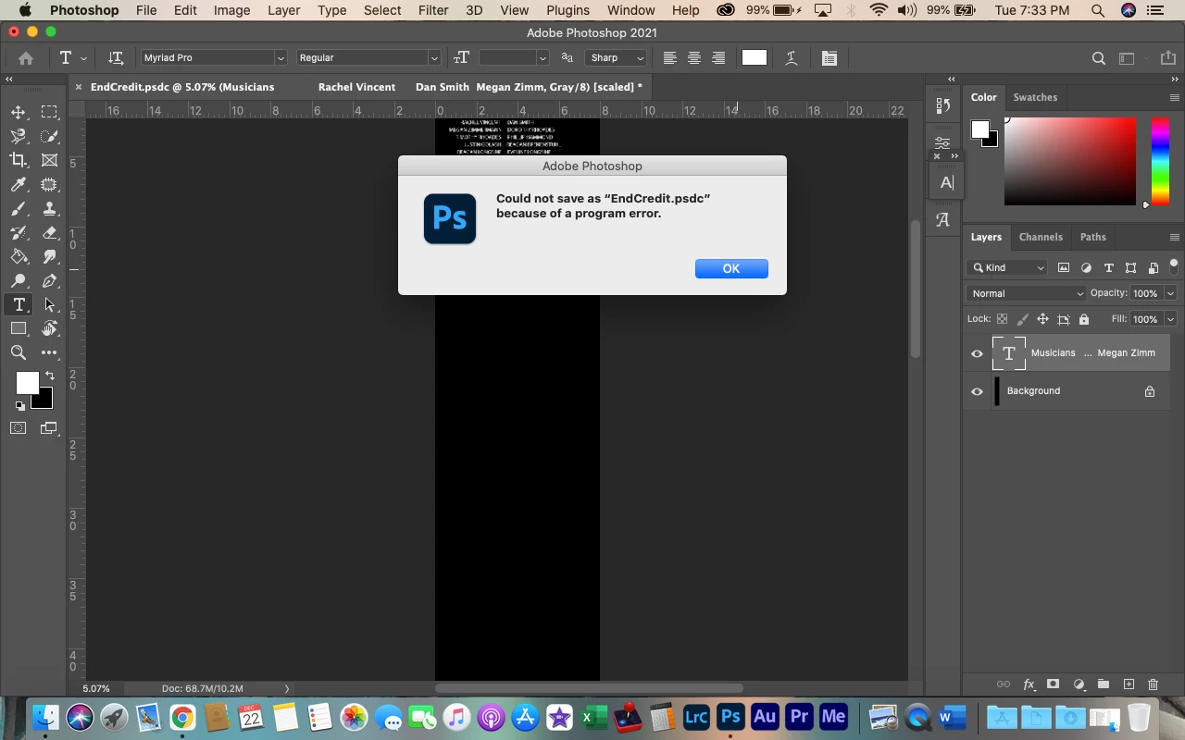
Task: Switch to the Swatches tab
Action: pos(1035,97)
